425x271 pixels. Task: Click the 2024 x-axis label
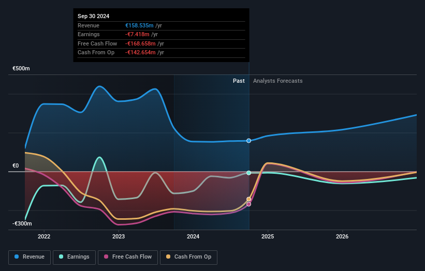[x=193, y=236]
